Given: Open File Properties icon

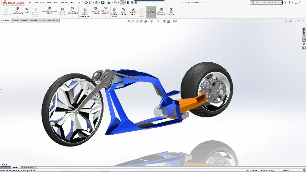Looking at the screenshot, I should [132, 3].
